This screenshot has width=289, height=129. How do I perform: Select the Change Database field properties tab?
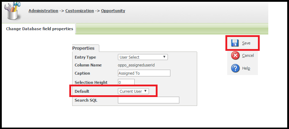pos(39,29)
